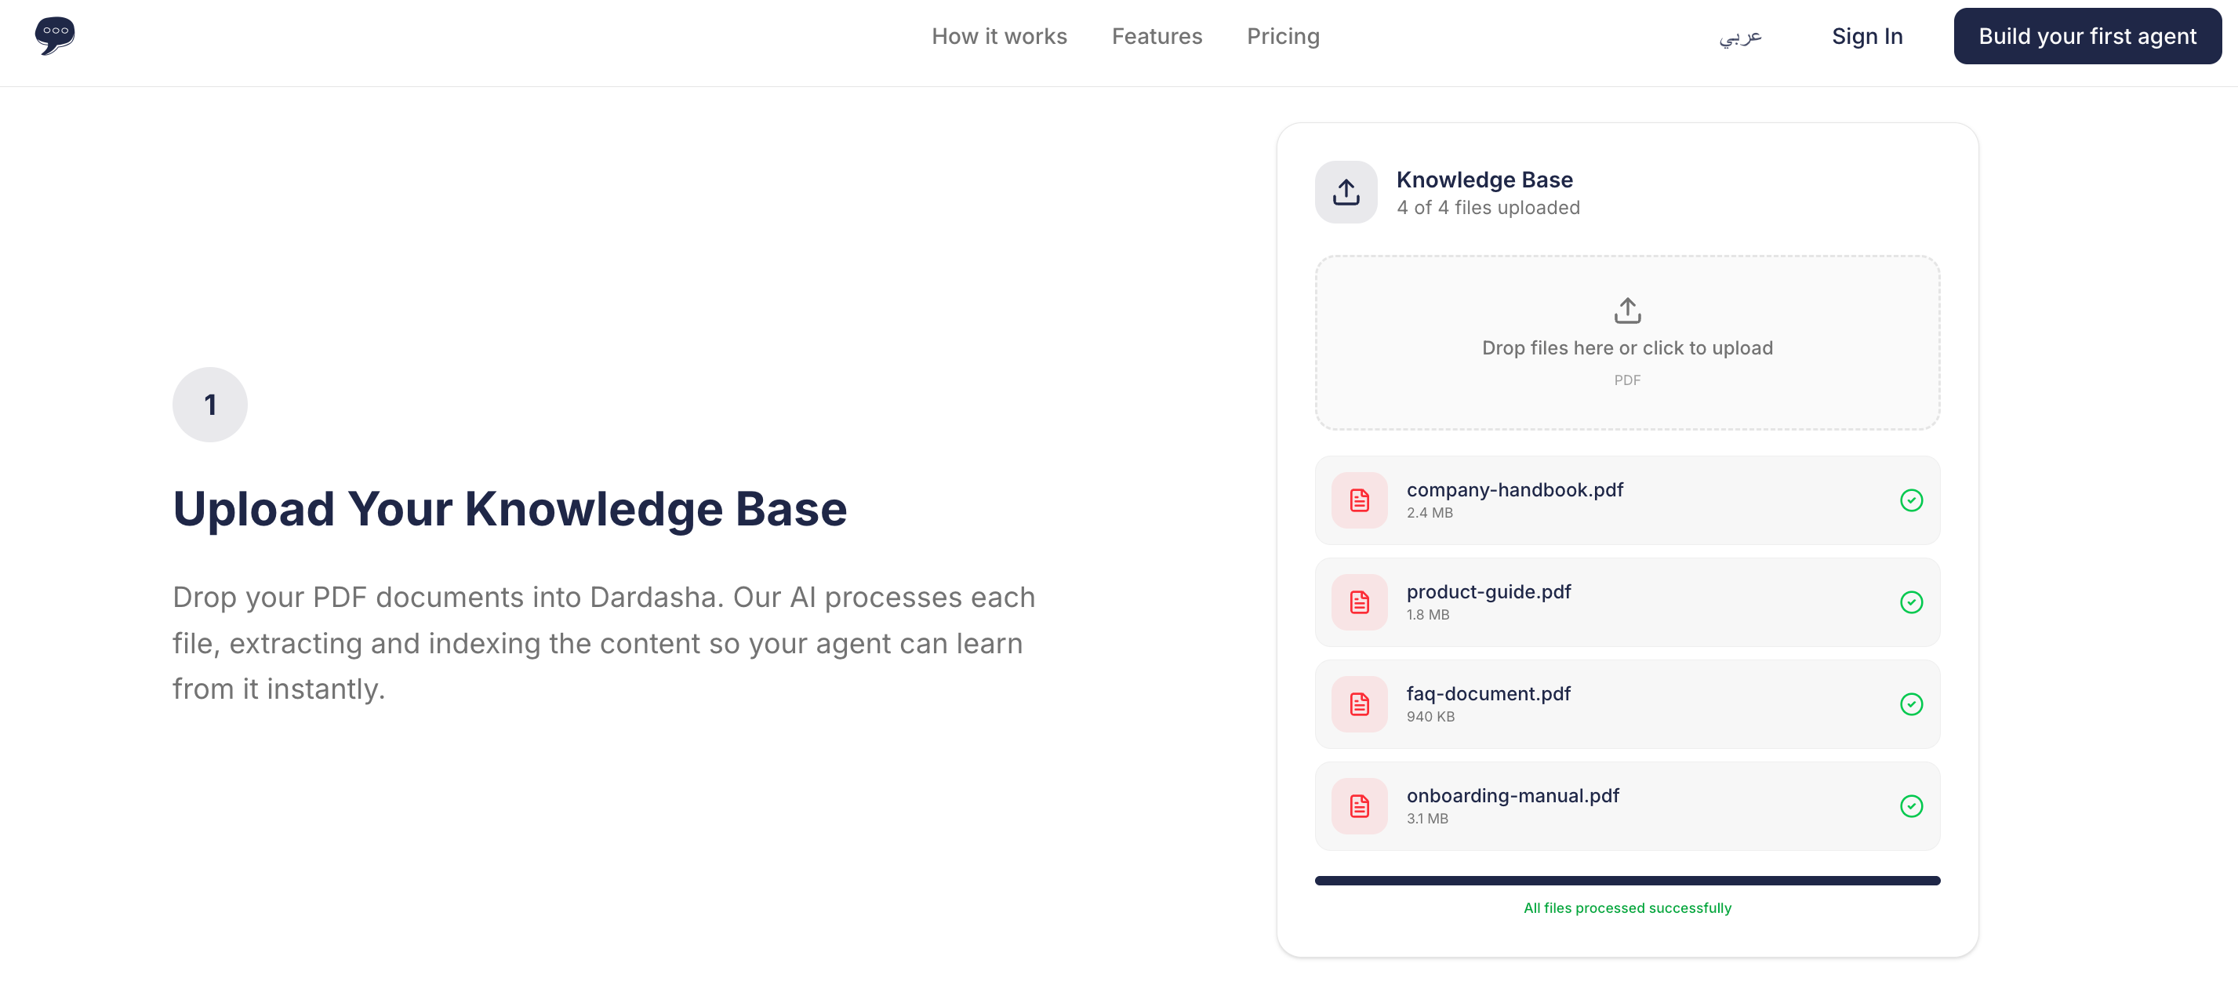
Task: Click the upload arrow icon in drop zone
Action: (x=1626, y=310)
